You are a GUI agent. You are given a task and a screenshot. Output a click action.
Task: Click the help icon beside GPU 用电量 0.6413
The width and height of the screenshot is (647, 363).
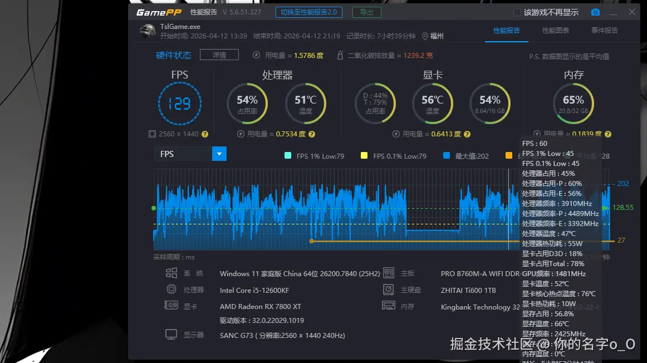point(467,134)
